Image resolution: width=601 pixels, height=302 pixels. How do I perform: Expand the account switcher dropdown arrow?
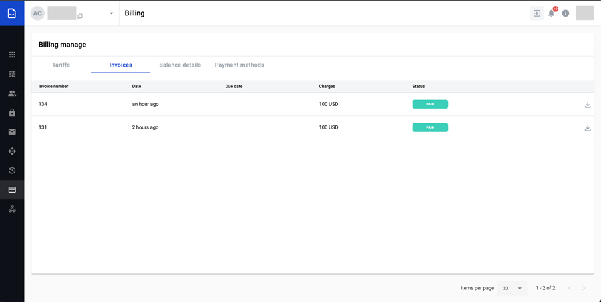[x=112, y=13]
